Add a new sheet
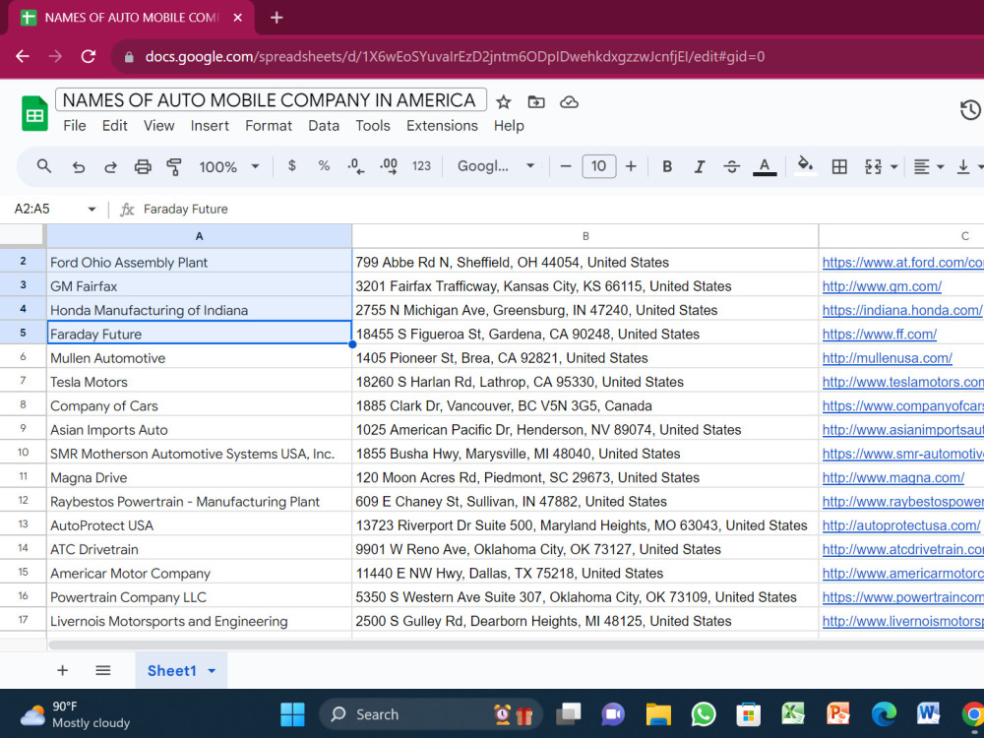 (62, 670)
